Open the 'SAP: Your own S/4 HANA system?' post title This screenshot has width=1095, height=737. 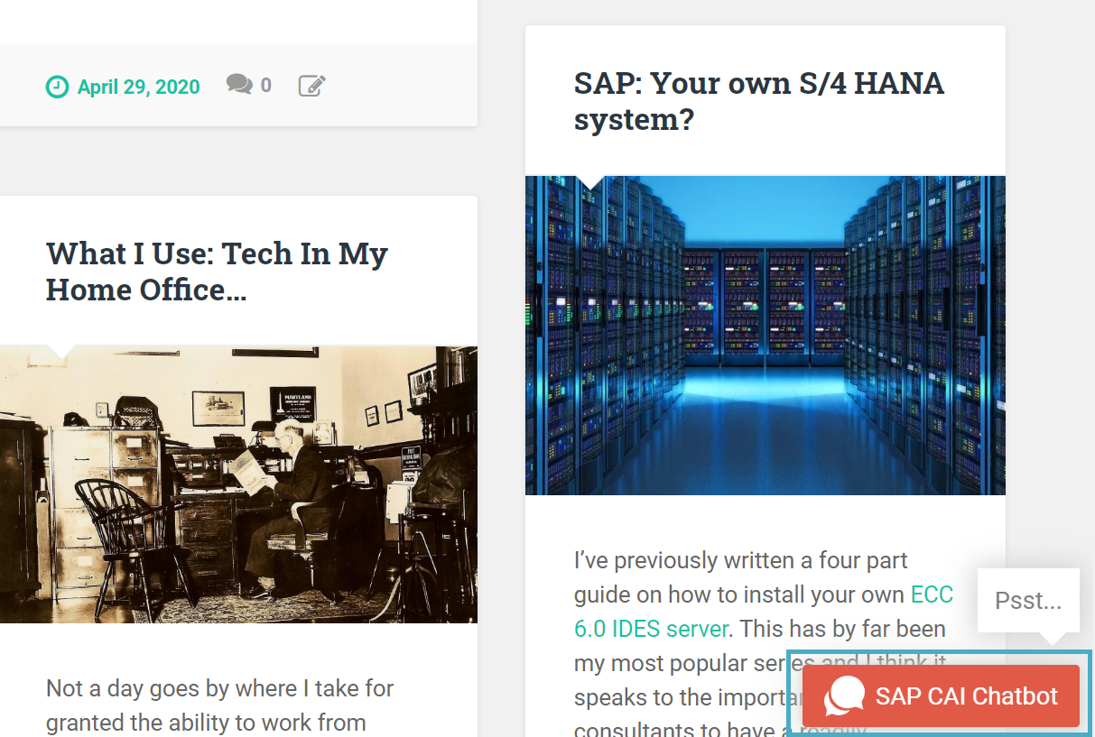pyautogui.click(x=759, y=101)
